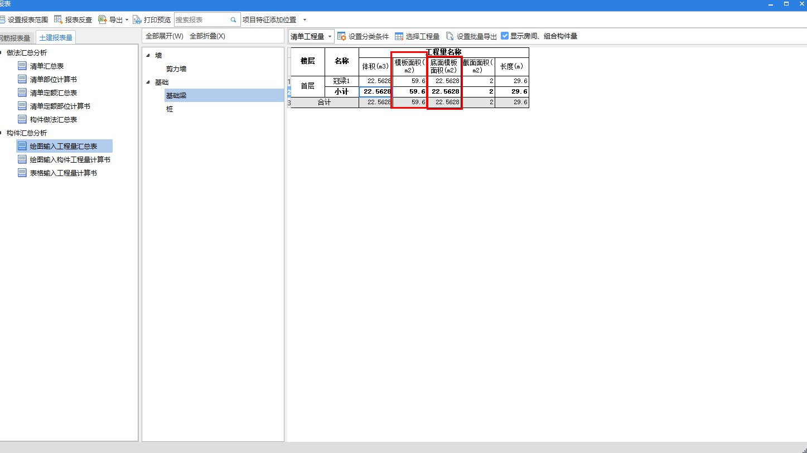Click the search magnifier icon
This screenshot has width=807, height=453.
click(x=234, y=20)
